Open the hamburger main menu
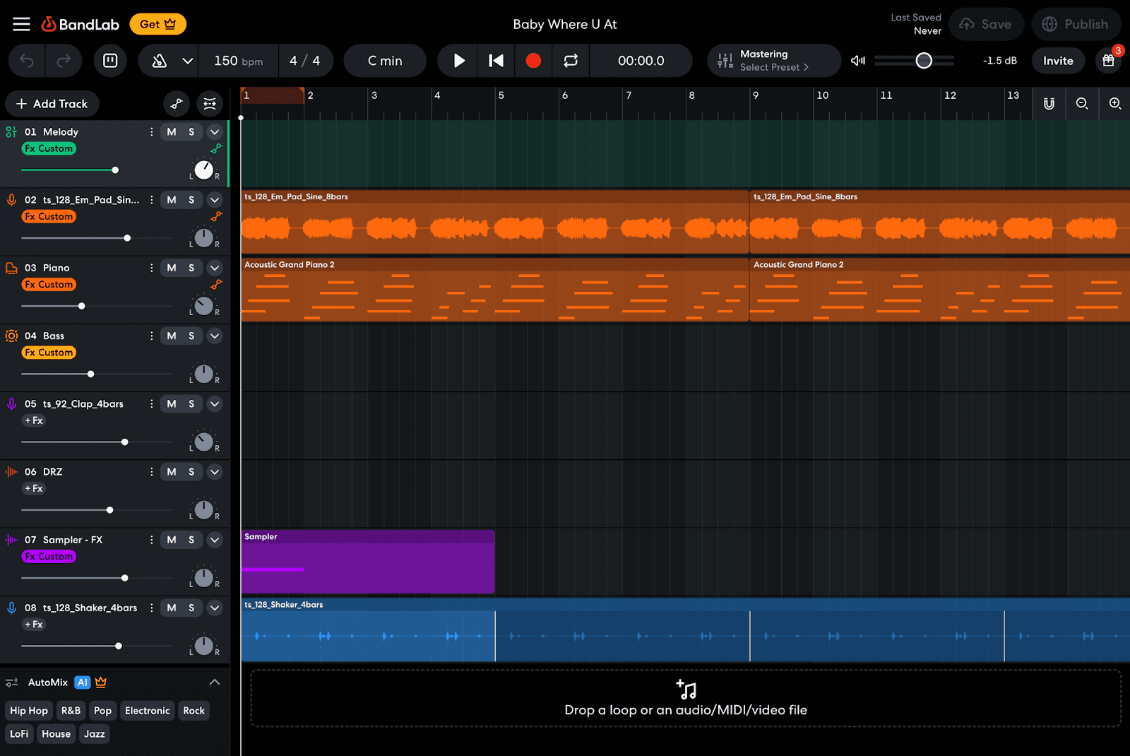Viewport: 1130px width, 756px height. (22, 24)
